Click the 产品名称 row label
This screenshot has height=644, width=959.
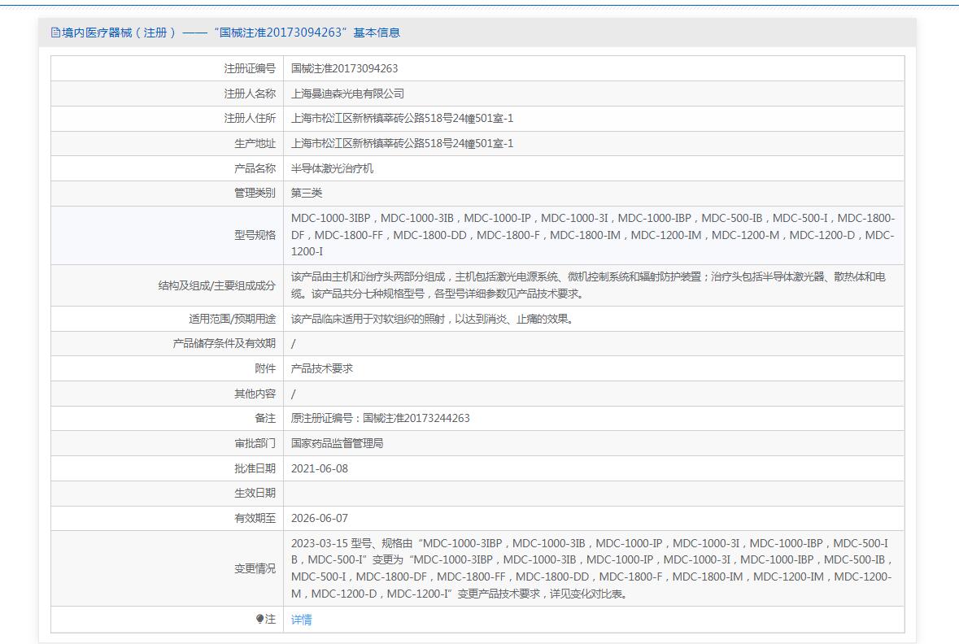point(255,168)
